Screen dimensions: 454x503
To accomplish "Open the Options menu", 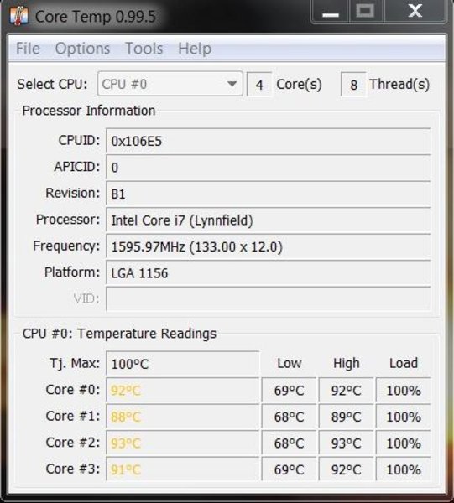I will coord(82,49).
